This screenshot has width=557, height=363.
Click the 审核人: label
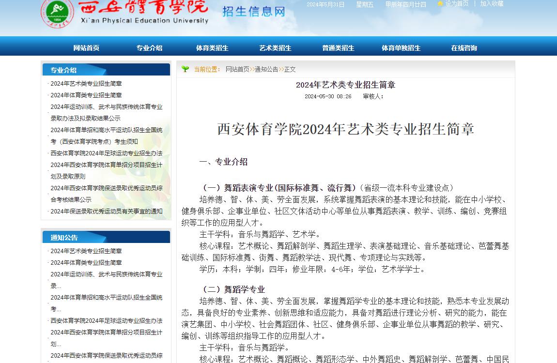point(373,96)
